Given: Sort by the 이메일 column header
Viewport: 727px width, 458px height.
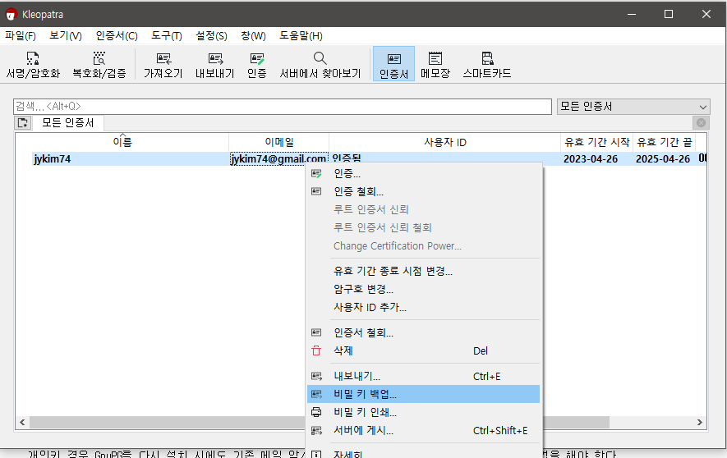Looking at the screenshot, I should tap(279, 142).
